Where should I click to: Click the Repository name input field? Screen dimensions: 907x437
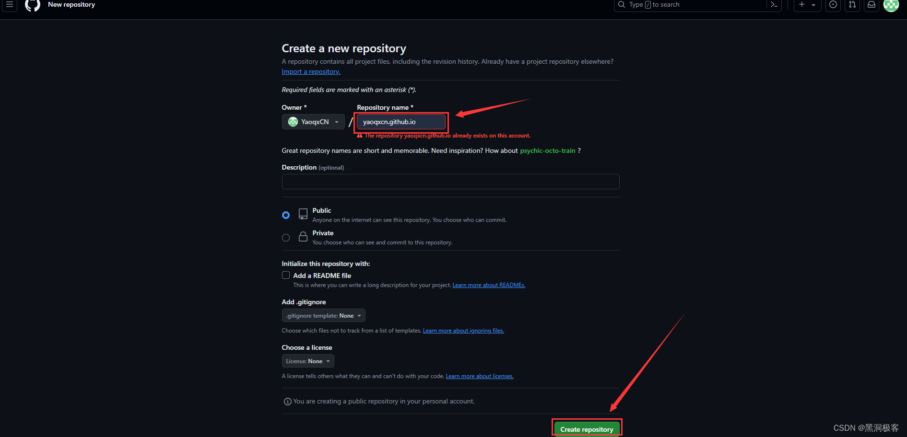pos(401,122)
